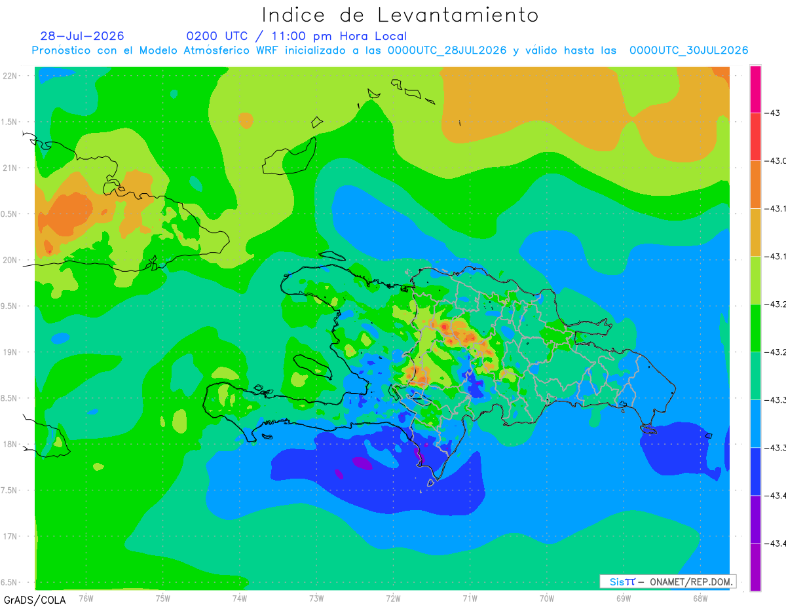Click the 19N latitude label
The height and width of the screenshot is (607, 786).
pos(11,352)
